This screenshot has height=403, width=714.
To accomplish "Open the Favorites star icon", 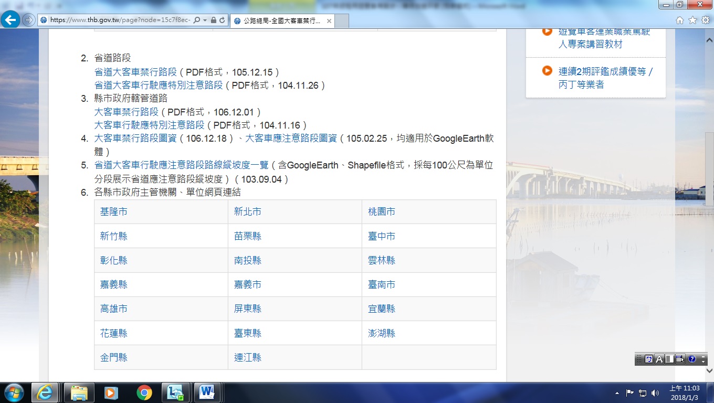I will [x=692, y=20].
